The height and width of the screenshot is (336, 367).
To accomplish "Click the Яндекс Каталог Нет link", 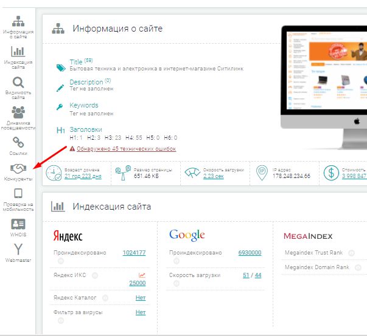I will click(x=141, y=298).
